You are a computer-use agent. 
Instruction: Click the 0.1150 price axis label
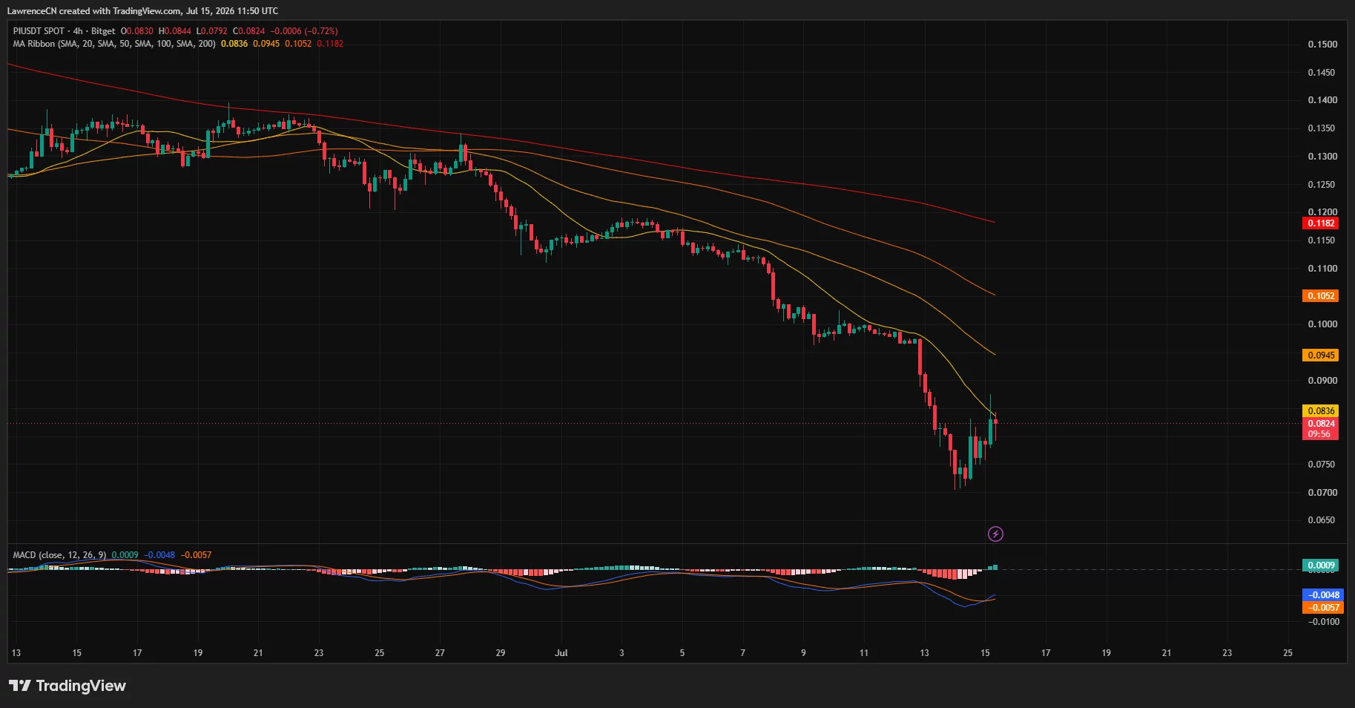click(x=1322, y=240)
